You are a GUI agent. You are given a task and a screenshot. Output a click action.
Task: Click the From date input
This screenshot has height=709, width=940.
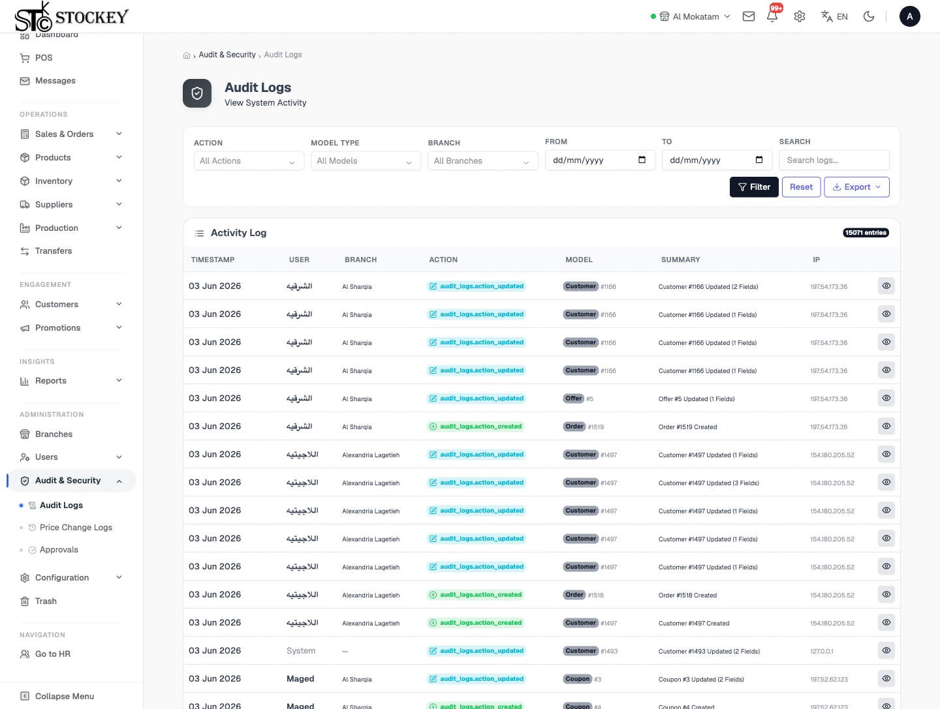(x=600, y=160)
